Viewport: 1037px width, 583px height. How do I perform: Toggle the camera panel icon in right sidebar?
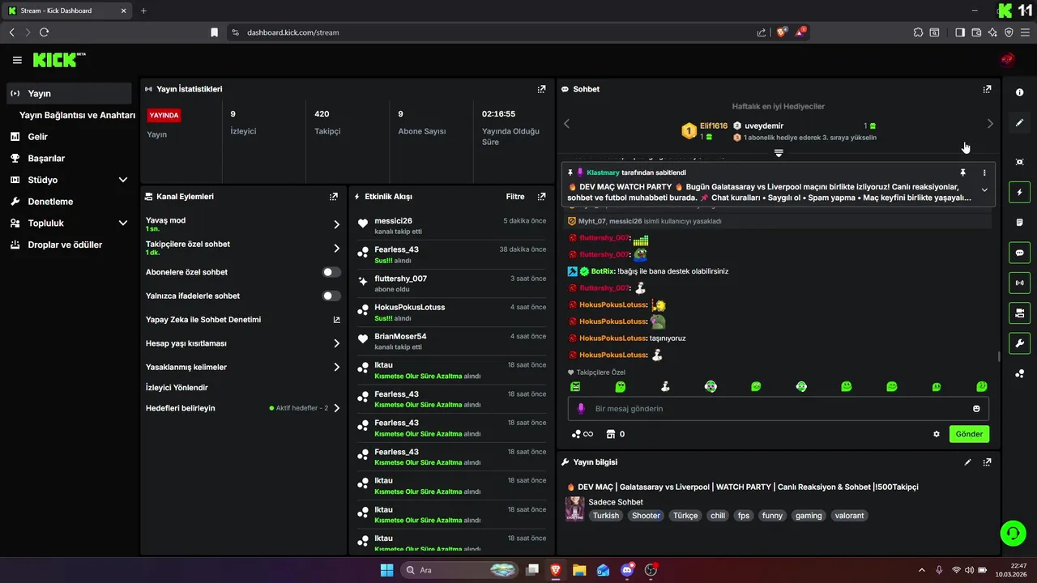[x=1019, y=313]
